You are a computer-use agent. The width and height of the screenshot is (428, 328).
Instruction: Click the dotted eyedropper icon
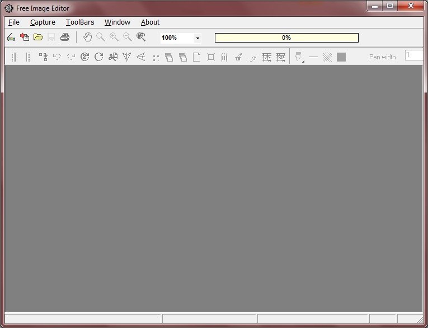click(x=253, y=58)
